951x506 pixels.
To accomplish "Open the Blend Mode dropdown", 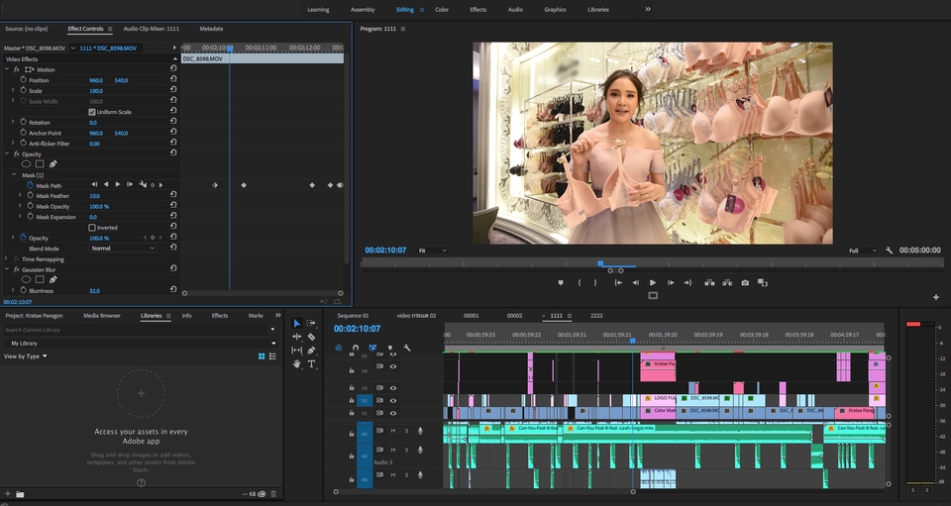I will pyautogui.click(x=123, y=249).
